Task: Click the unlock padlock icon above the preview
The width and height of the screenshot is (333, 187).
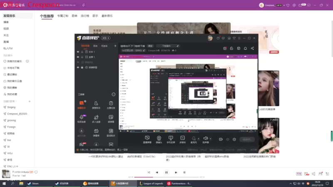Action: tap(231, 48)
